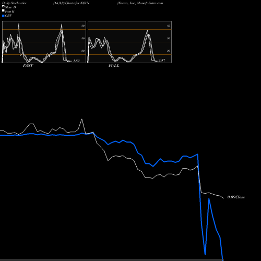This screenshot has height=261, width=261.
Task: Click the 1.82 value in FAST chart
Action: coord(76,61)
